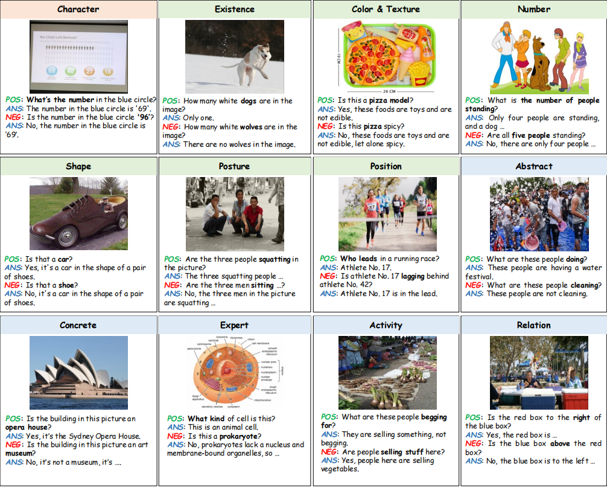Click the answer "This is an animal cell."
The width and height of the screenshot is (607, 487).
[x=223, y=427]
